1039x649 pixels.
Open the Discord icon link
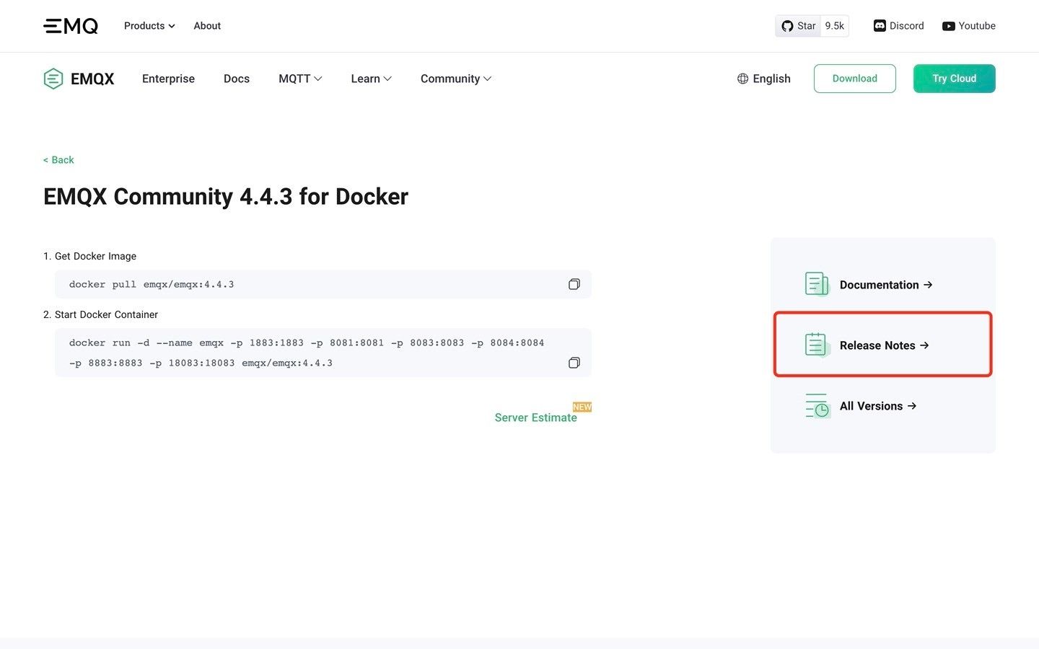click(x=880, y=26)
